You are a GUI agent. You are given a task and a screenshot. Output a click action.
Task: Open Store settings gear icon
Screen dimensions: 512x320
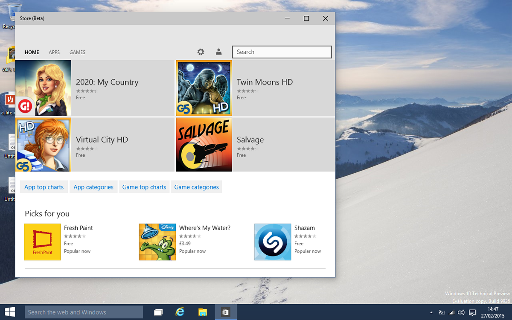point(201,52)
